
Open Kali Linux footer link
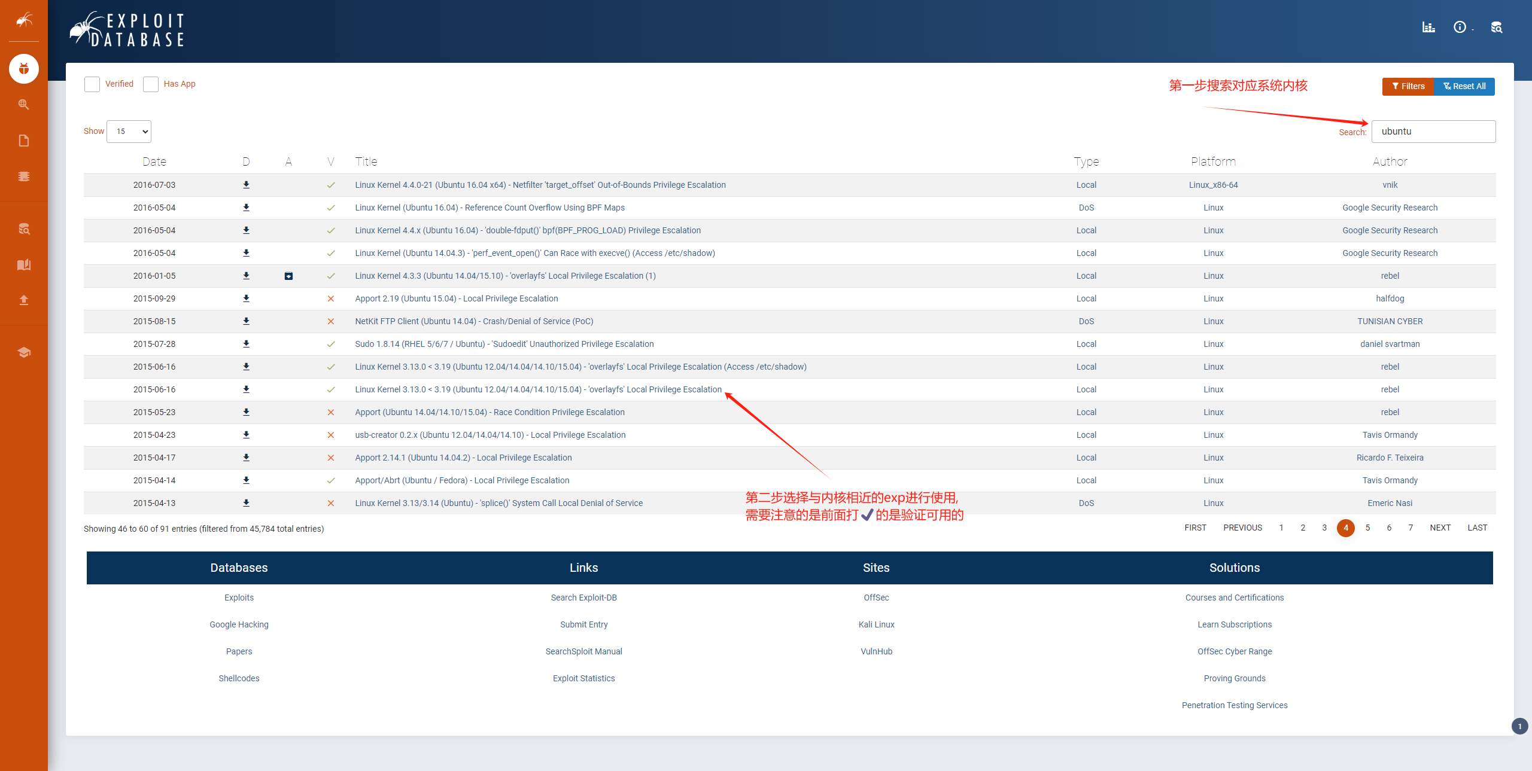click(876, 624)
